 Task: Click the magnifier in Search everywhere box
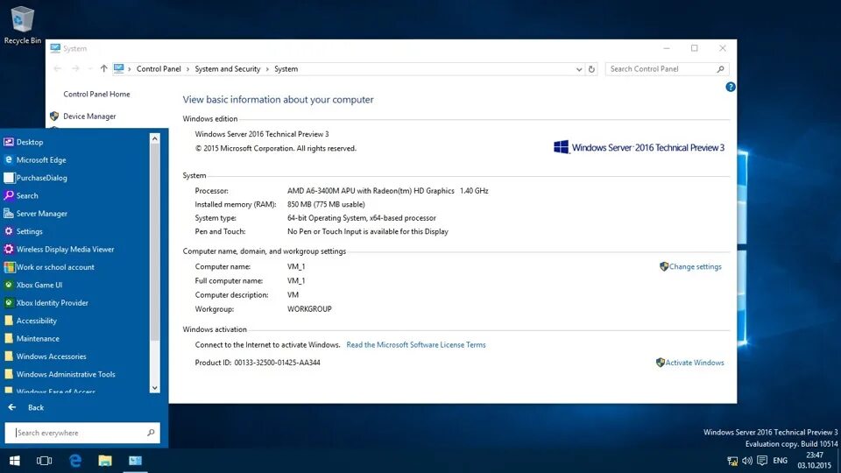[x=151, y=433]
